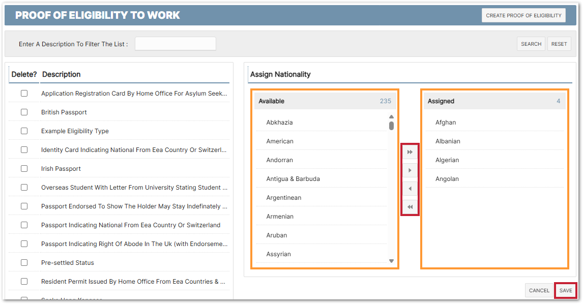Click the Available list scroll down arrow
The width and height of the screenshot is (583, 305).
[x=391, y=261]
